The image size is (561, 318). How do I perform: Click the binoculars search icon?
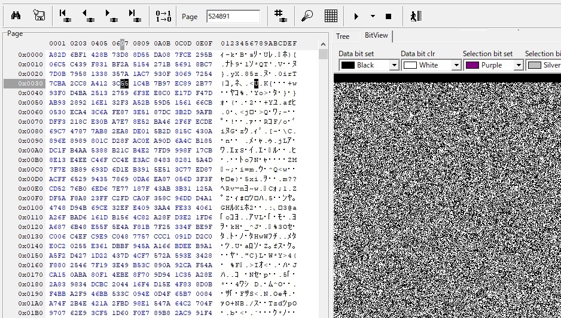pyautogui.click(x=16, y=16)
